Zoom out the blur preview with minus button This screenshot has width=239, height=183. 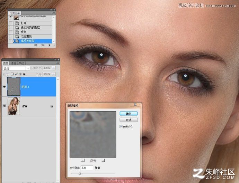coord(83,160)
